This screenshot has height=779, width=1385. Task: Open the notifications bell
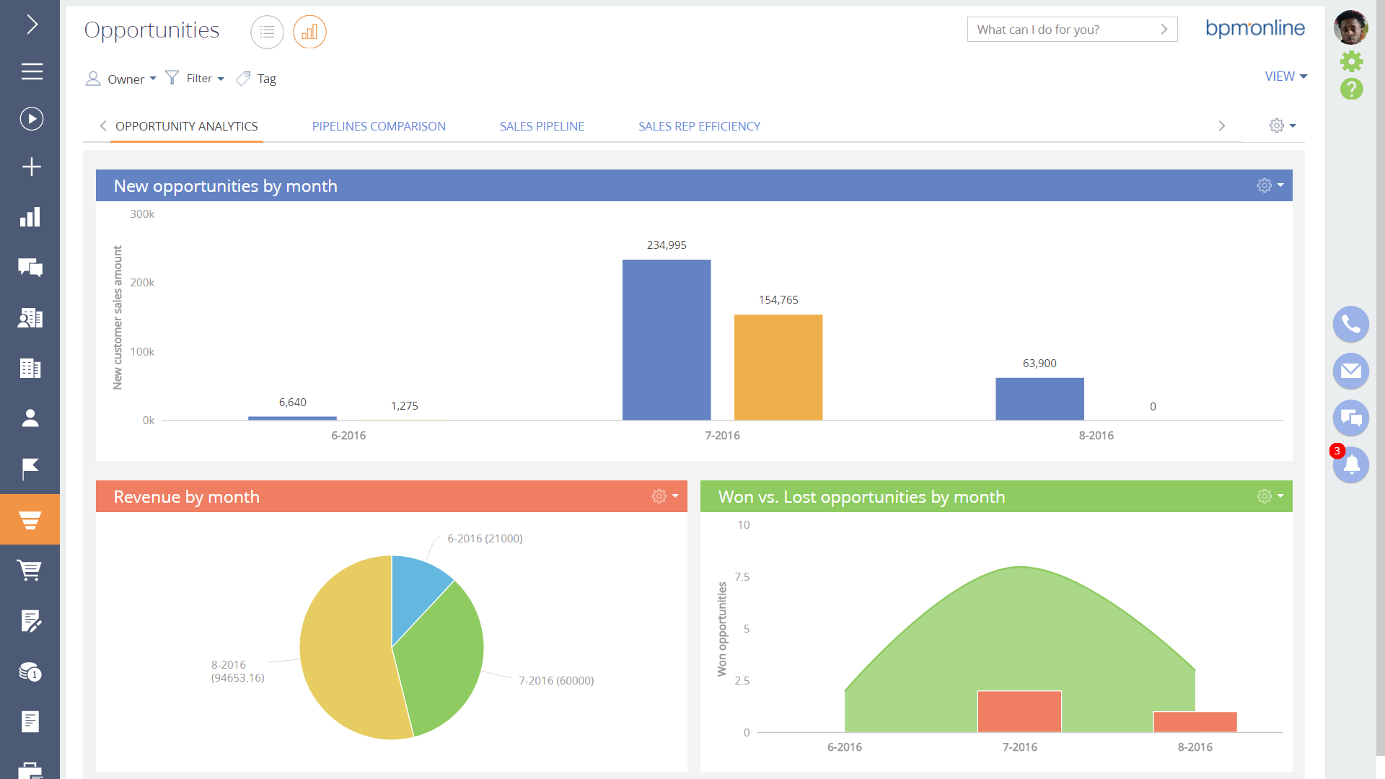[1350, 465]
